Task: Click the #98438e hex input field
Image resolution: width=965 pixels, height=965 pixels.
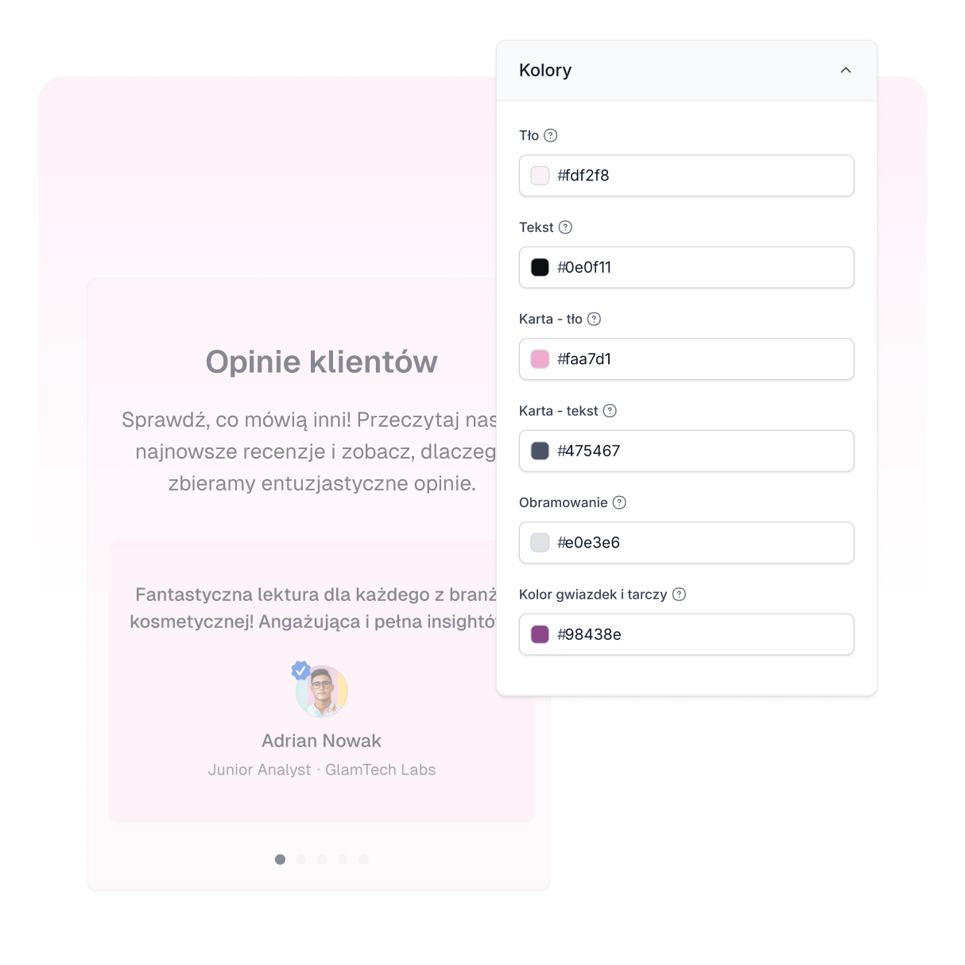Action: tap(687, 634)
